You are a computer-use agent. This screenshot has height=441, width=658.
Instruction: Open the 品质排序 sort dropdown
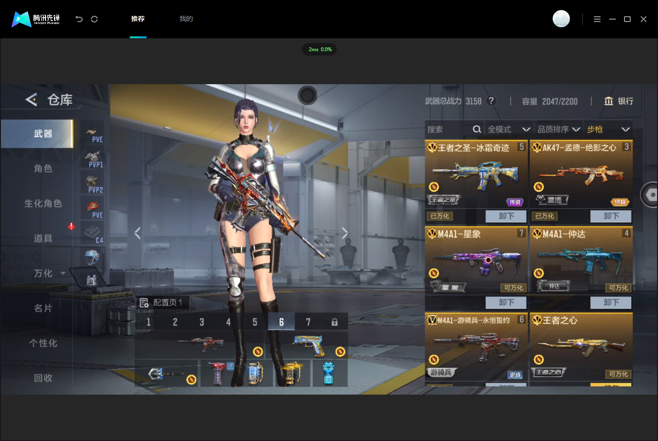coord(559,129)
